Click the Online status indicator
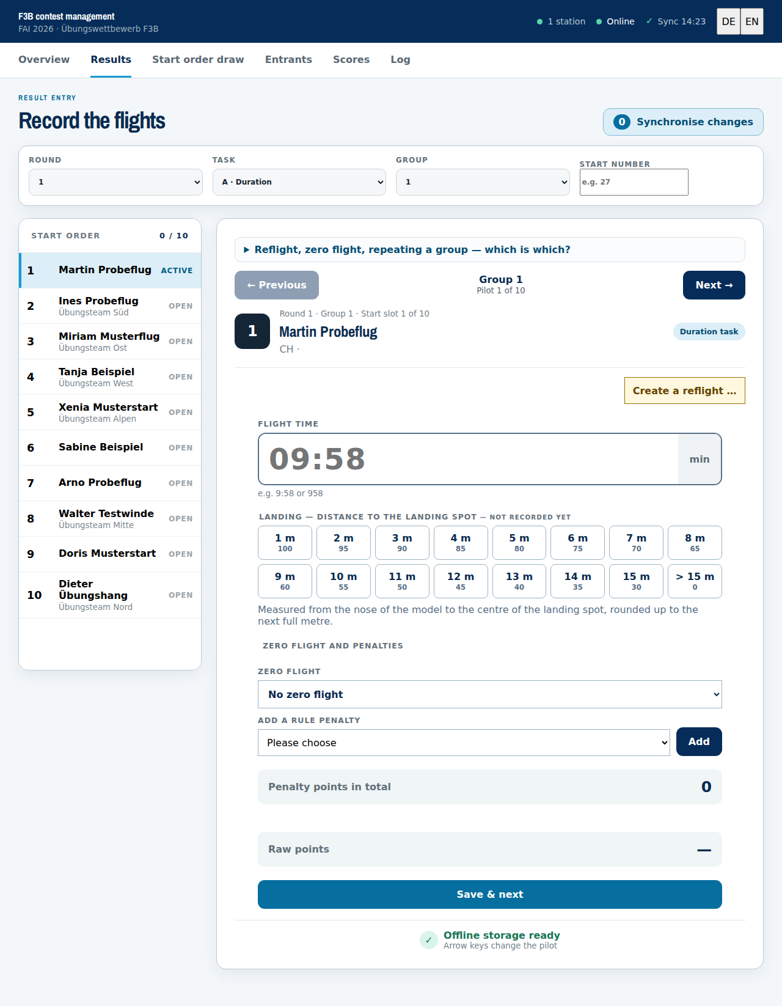This screenshot has height=1006, width=782. 615,21
